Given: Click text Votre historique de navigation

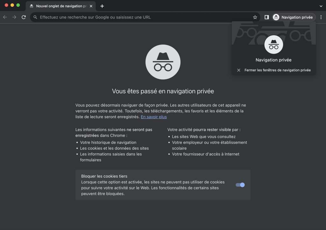Looking at the screenshot, I should click(108, 143).
